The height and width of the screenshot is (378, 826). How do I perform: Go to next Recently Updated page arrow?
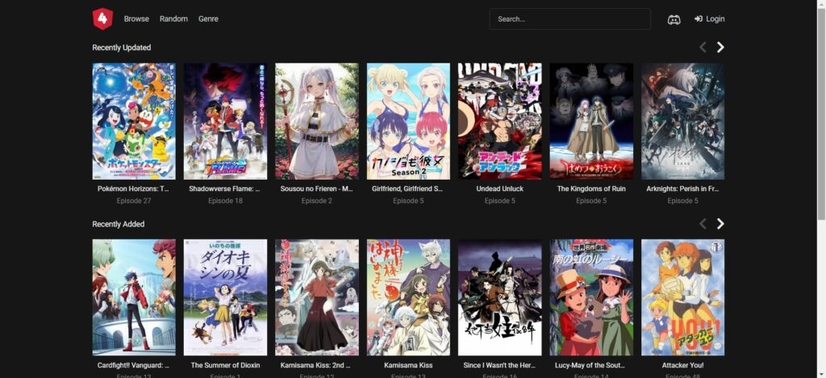[x=720, y=48]
